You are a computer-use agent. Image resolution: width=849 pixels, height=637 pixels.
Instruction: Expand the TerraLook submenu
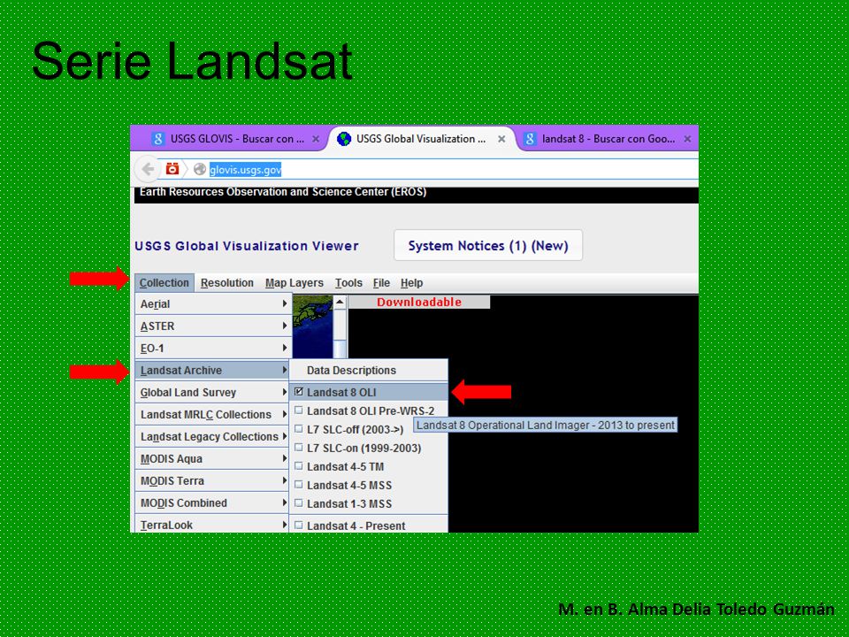(x=212, y=525)
